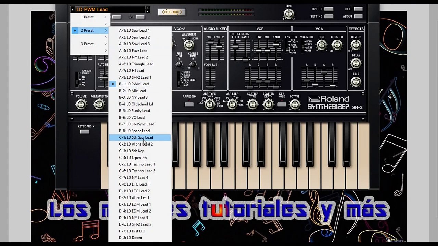
Task: Toggle the ABOUT button
Action: tap(358, 16)
